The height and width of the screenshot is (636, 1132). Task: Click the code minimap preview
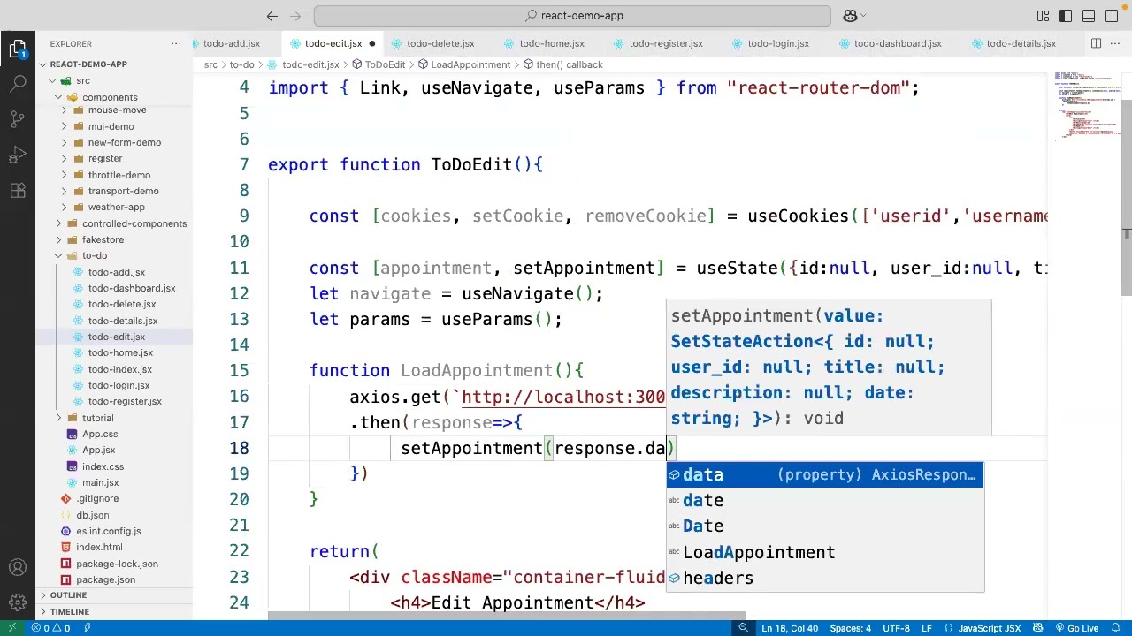coord(1087,106)
